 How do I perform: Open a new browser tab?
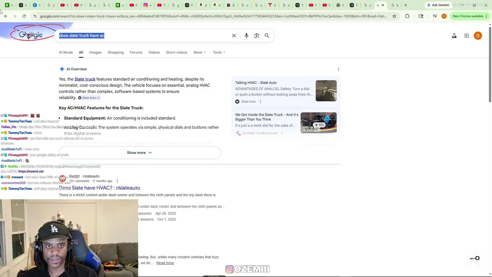click(x=406, y=5)
